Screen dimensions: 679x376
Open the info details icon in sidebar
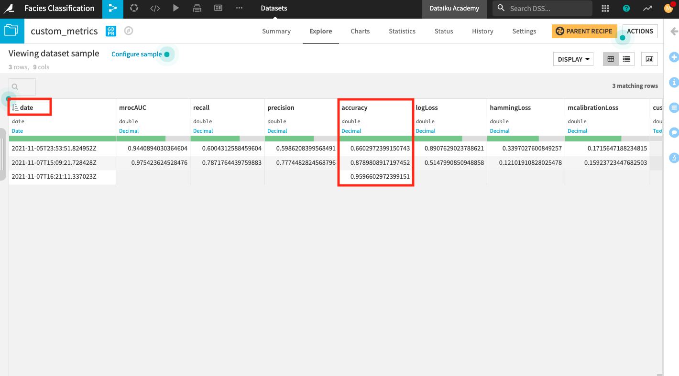tap(674, 82)
